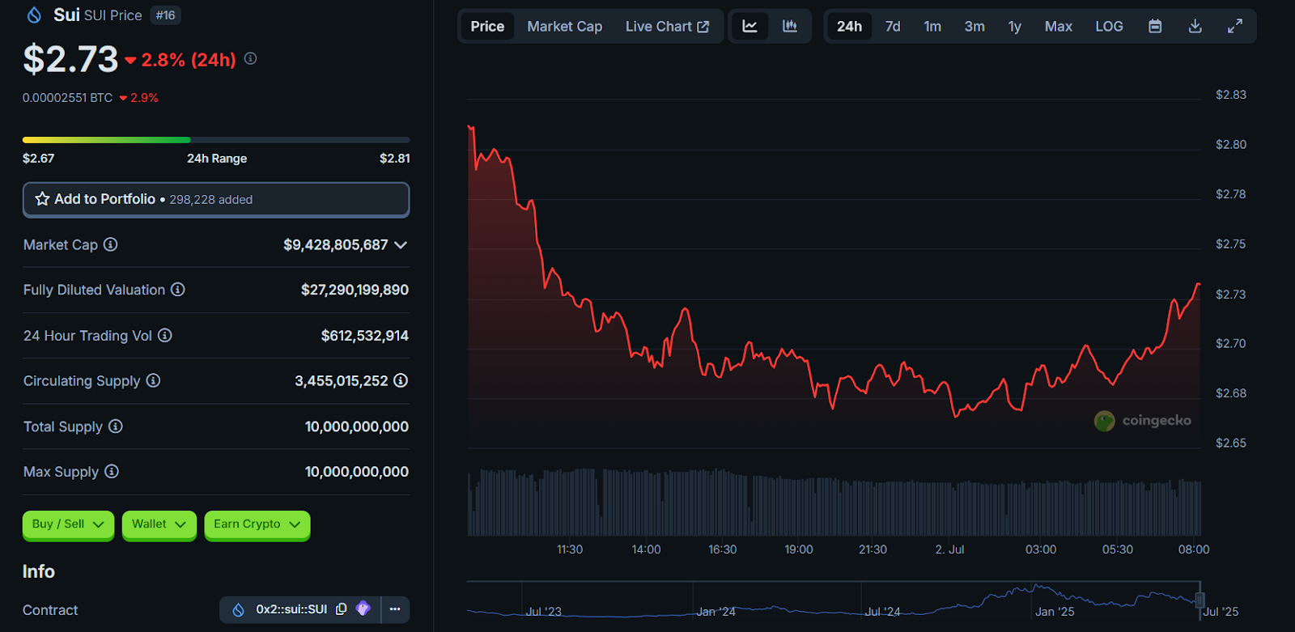
Task: Switch to the Market Cap chart tab
Action: coord(565,26)
